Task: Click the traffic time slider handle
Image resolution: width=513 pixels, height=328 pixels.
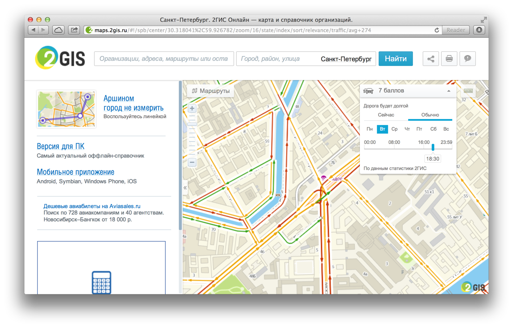Action: tap(433, 147)
